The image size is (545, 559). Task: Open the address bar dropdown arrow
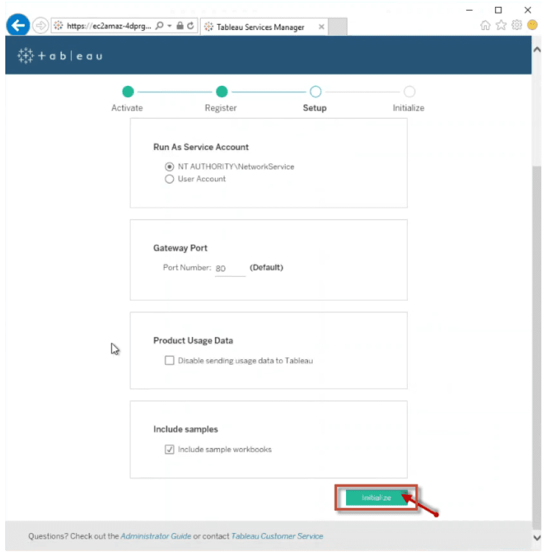(x=170, y=26)
